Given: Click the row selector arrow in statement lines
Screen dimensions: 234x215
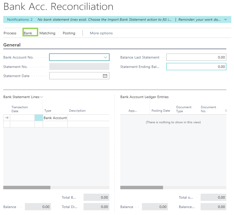Looking at the screenshot, I should click(x=6, y=118).
